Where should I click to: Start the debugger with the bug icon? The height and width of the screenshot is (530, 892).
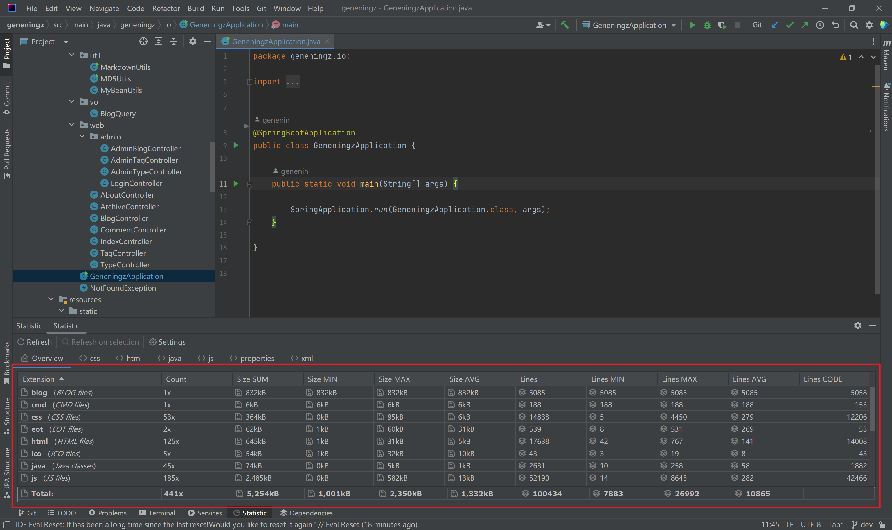click(707, 25)
